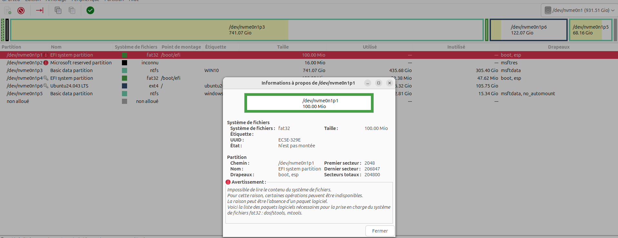Close the information dialog via X button
Viewport: 618px width, 238px height.
pos(390,83)
